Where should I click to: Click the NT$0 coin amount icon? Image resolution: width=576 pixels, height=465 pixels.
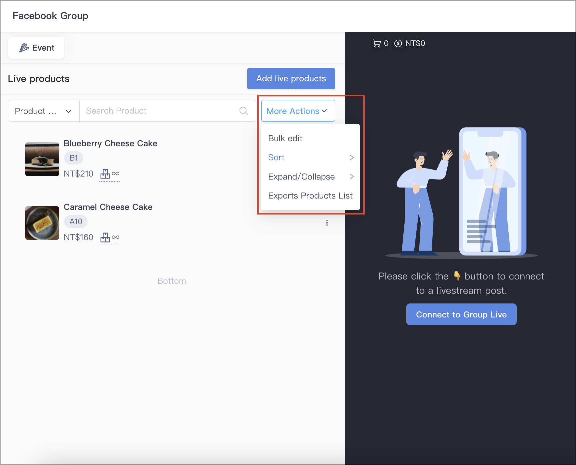point(398,43)
